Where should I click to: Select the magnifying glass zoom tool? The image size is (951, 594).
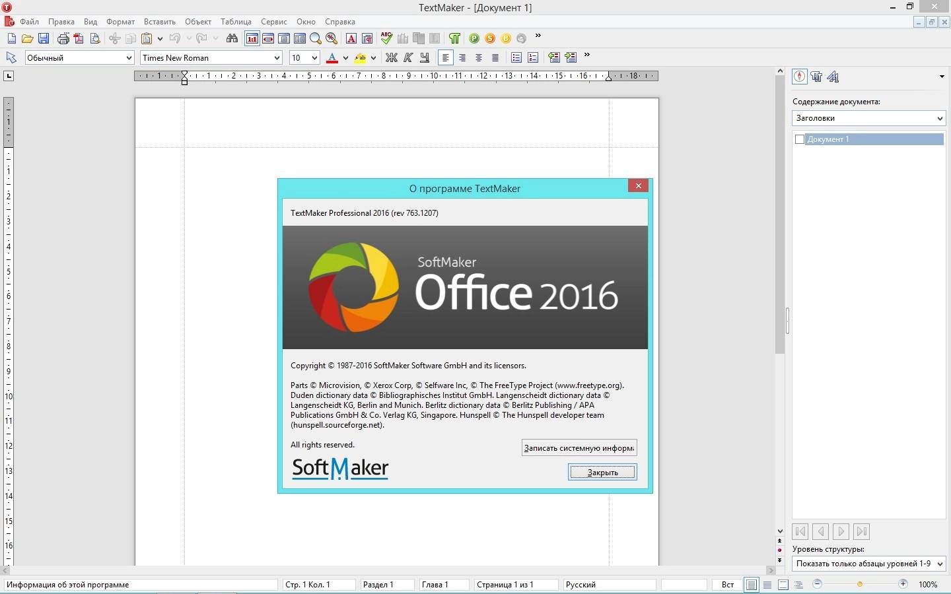pos(316,38)
